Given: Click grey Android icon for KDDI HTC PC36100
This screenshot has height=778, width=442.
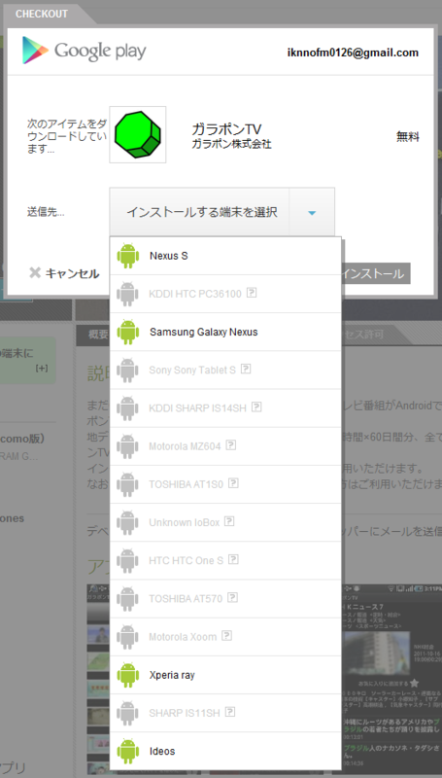Looking at the screenshot, I should tap(128, 294).
